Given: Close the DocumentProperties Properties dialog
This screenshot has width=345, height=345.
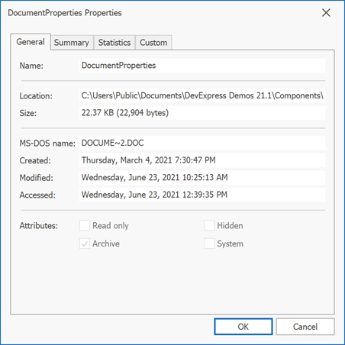Looking at the screenshot, I should pyautogui.click(x=326, y=13).
